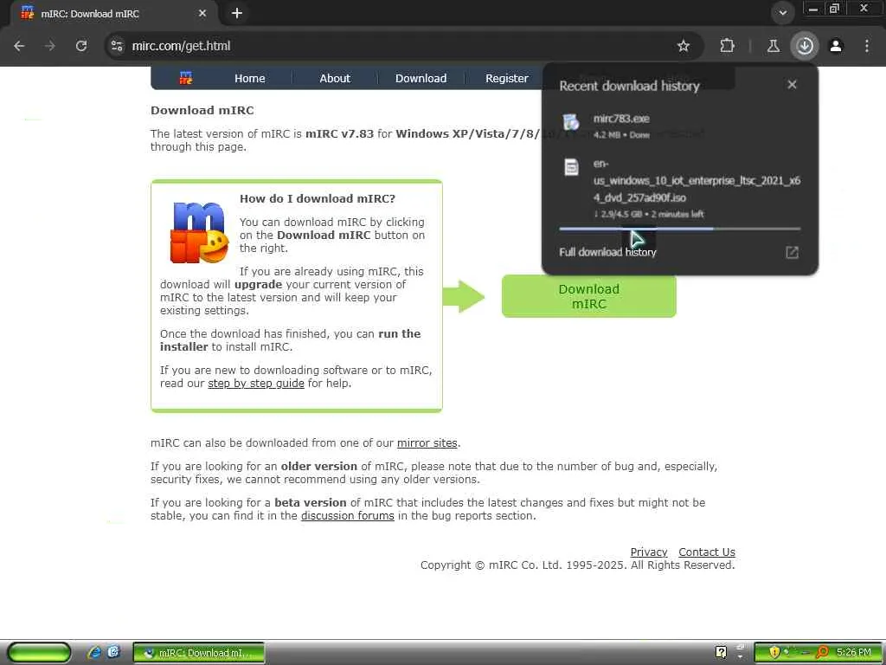Click the 5:26 PM clock in the taskbar

coord(854,653)
